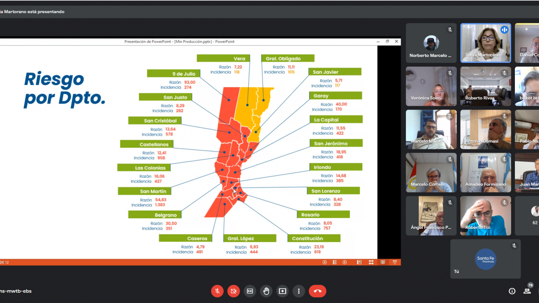539x303 pixels.
Task: Click the 'Garay' department label
Action: click(335, 96)
